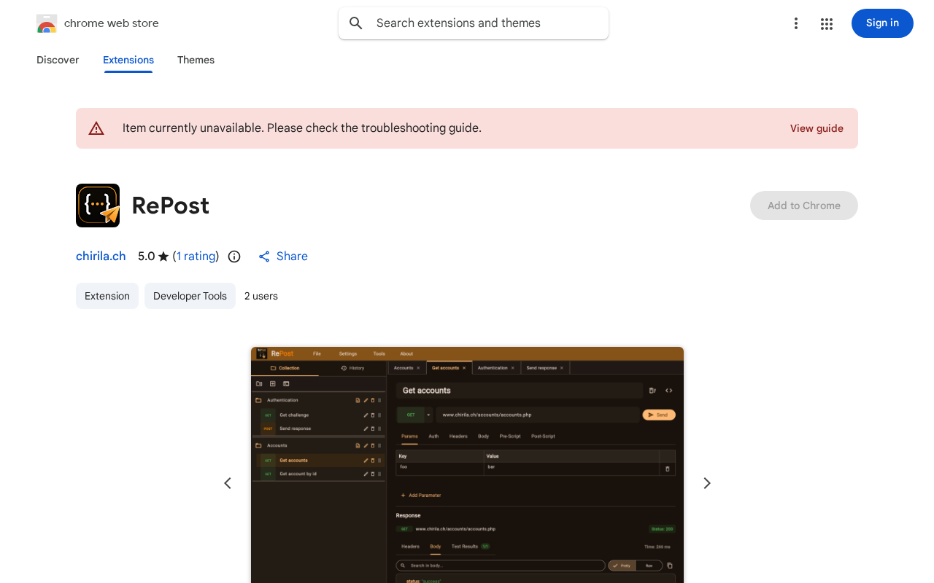Viewport: 934px width, 583px height.
Task: Click the "chrome web store" header text
Action: (112, 23)
